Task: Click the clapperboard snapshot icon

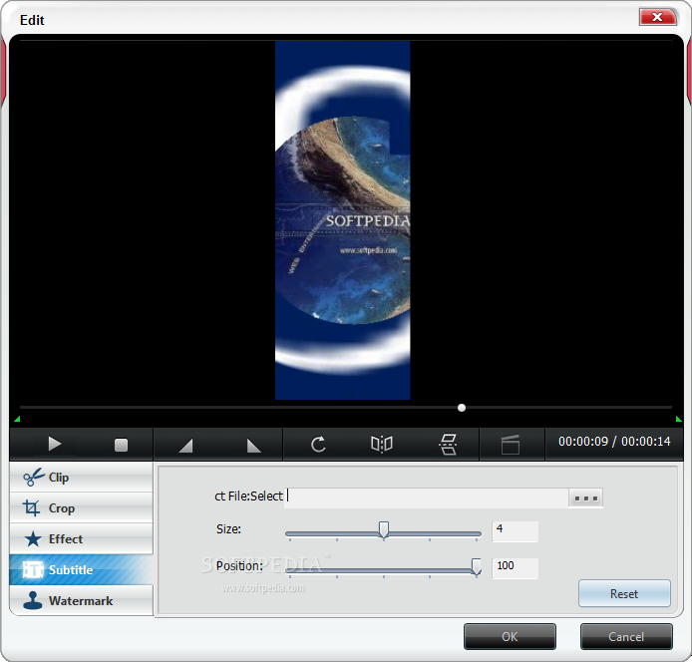Action: 511,445
